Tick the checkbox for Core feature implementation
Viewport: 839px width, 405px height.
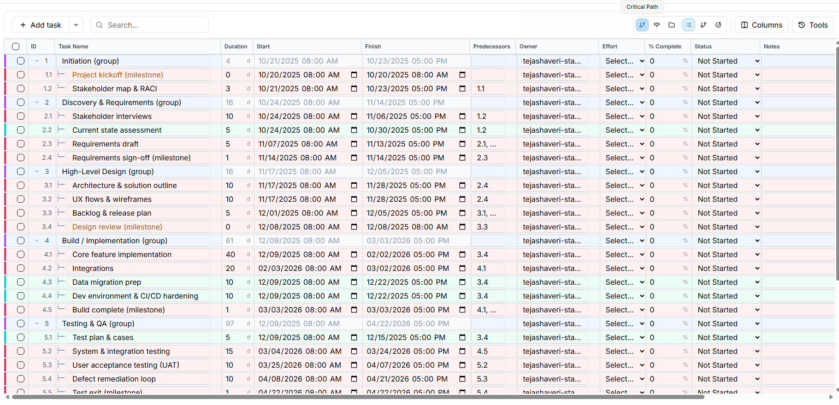pyautogui.click(x=21, y=254)
